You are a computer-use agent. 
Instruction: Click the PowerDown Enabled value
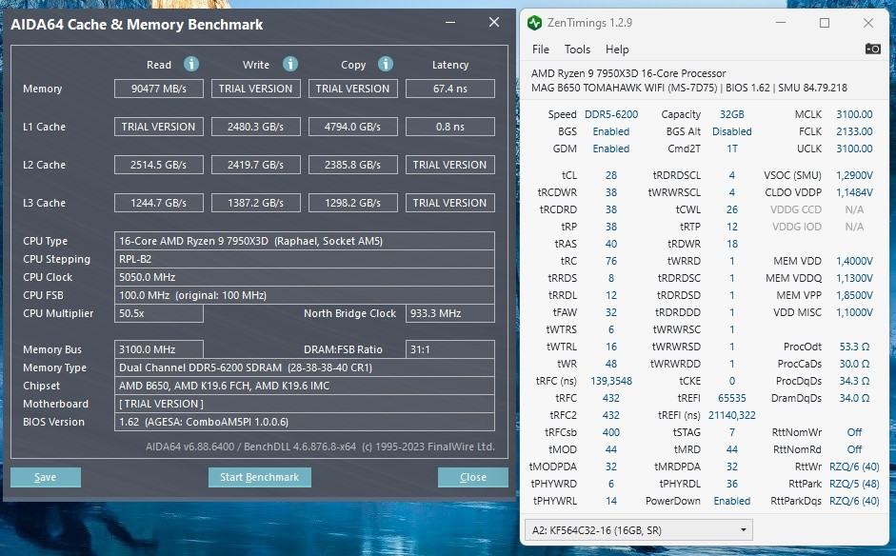click(x=732, y=501)
